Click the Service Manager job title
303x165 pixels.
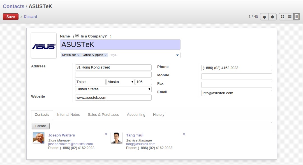pyautogui.click(x=139, y=140)
